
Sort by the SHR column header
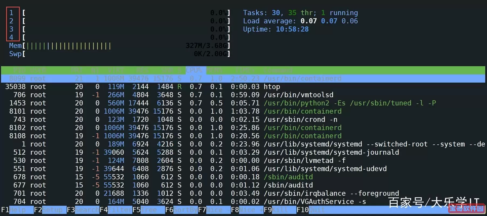point(167,70)
